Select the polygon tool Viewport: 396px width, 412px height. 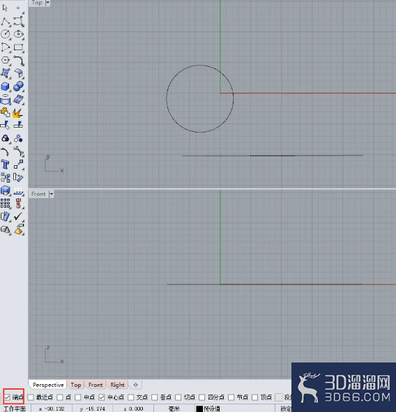pos(6,61)
